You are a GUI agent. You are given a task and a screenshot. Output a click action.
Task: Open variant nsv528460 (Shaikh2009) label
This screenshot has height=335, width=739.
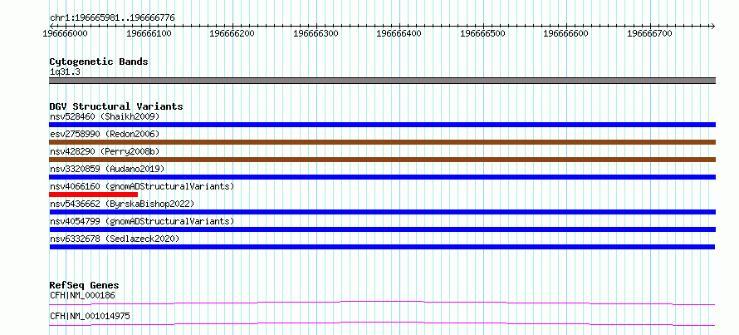(105, 116)
